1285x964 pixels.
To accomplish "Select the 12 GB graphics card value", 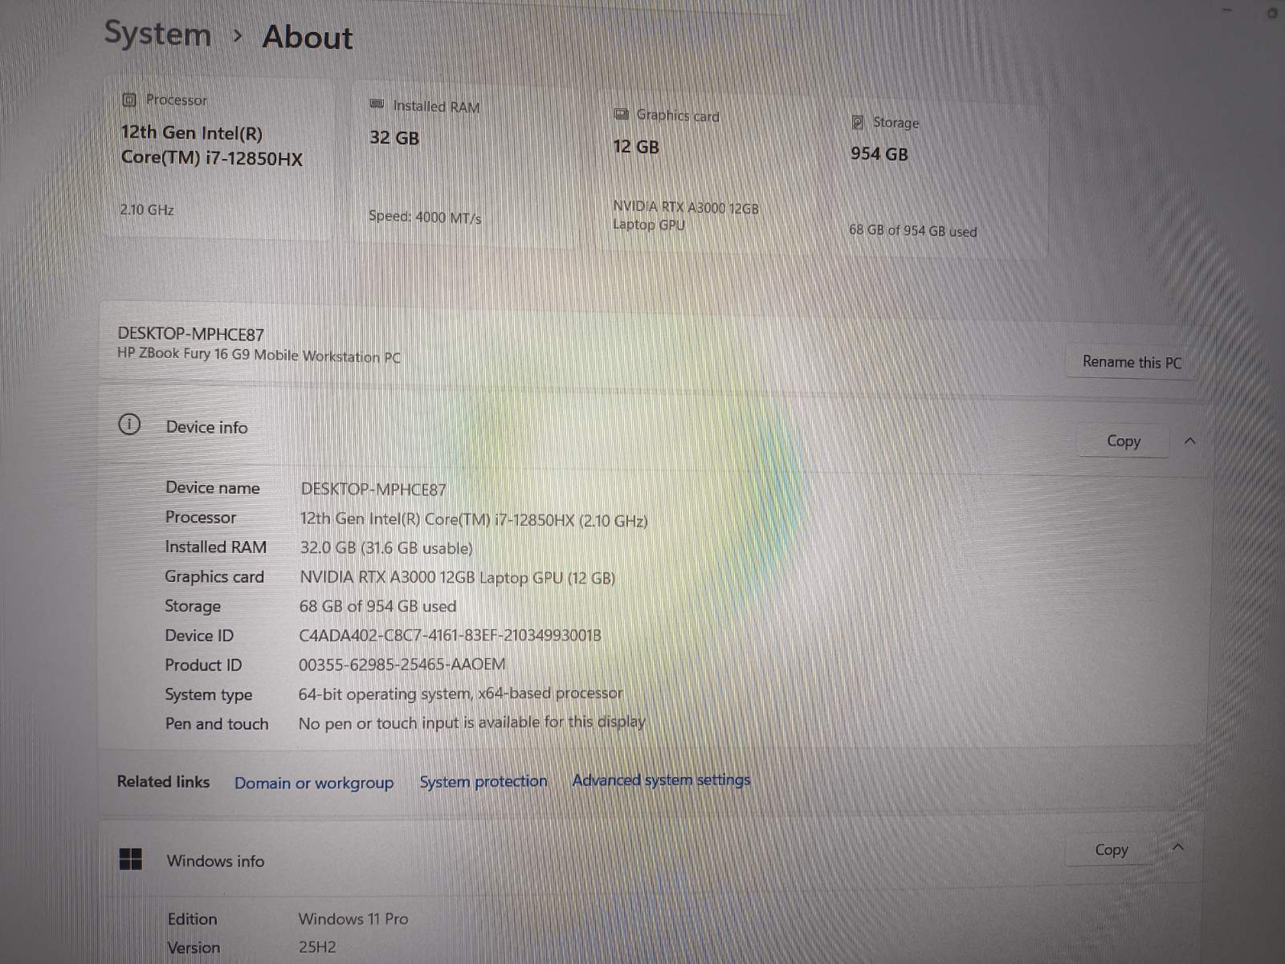I will click(x=636, y=147).
